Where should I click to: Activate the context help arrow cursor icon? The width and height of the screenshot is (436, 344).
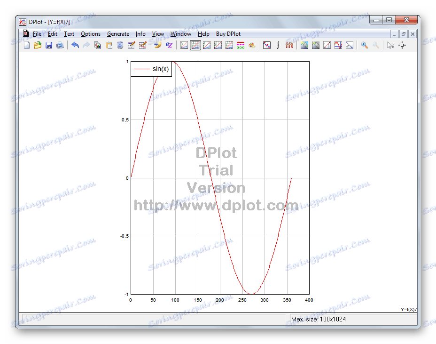tap(390, 45)
